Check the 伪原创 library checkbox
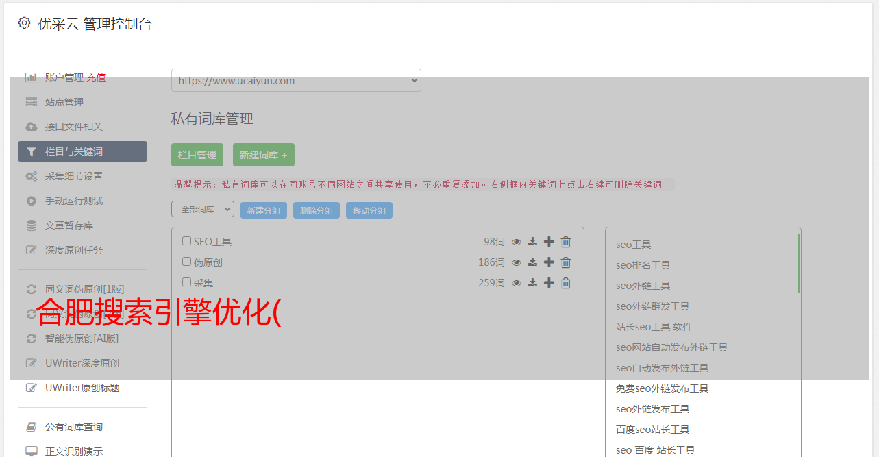 pyautogui.click(x=186, y=262)
